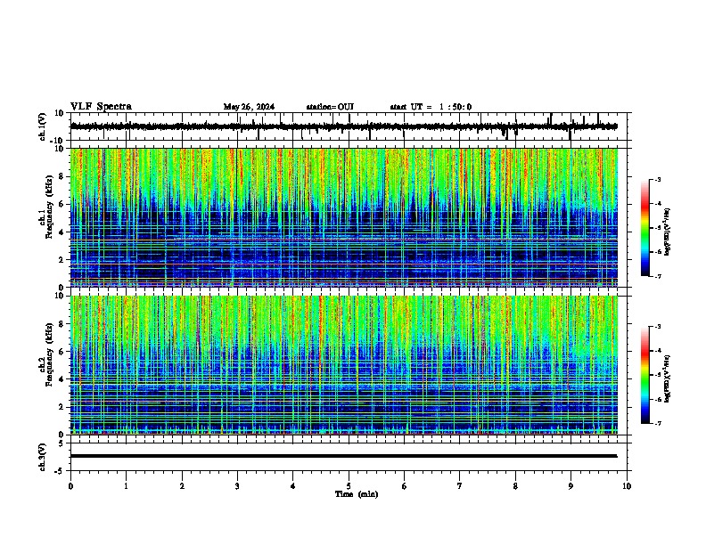706x545 pixels.
Task: Click the "VLF Spectra" title text
Action: 101,107
